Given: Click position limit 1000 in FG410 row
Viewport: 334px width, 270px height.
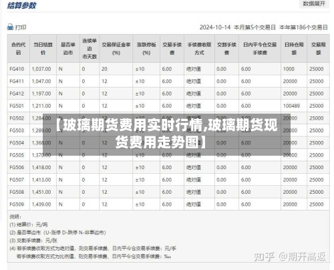Looking at the screenshot, I should tap(289, 69).
